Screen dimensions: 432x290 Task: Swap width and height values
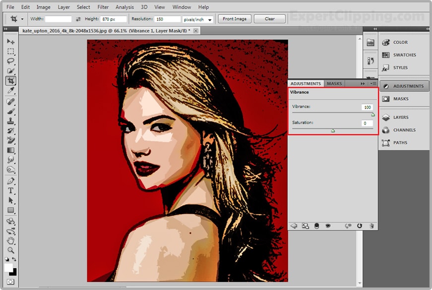coord(77,19)
